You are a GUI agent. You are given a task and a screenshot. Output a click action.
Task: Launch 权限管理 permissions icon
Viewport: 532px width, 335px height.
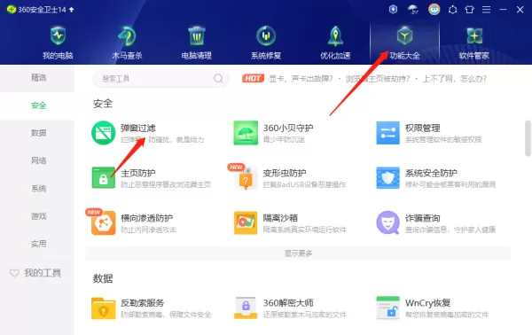[x=388, y=133]
